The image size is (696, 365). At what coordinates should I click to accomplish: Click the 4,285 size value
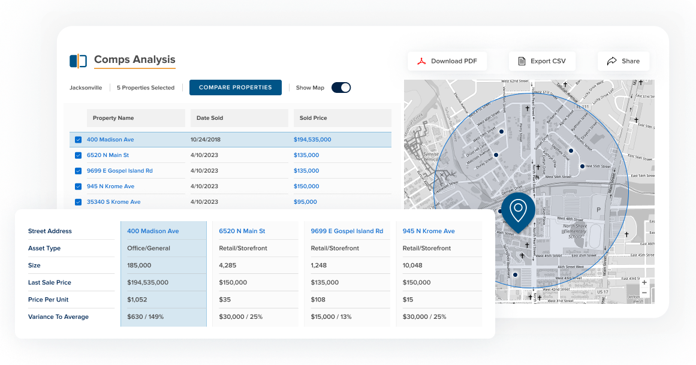pos(228,265)
